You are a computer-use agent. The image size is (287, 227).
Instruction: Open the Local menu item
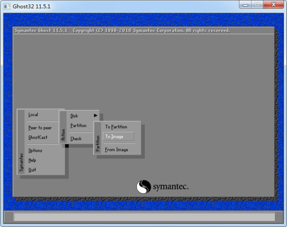point(33,115)
